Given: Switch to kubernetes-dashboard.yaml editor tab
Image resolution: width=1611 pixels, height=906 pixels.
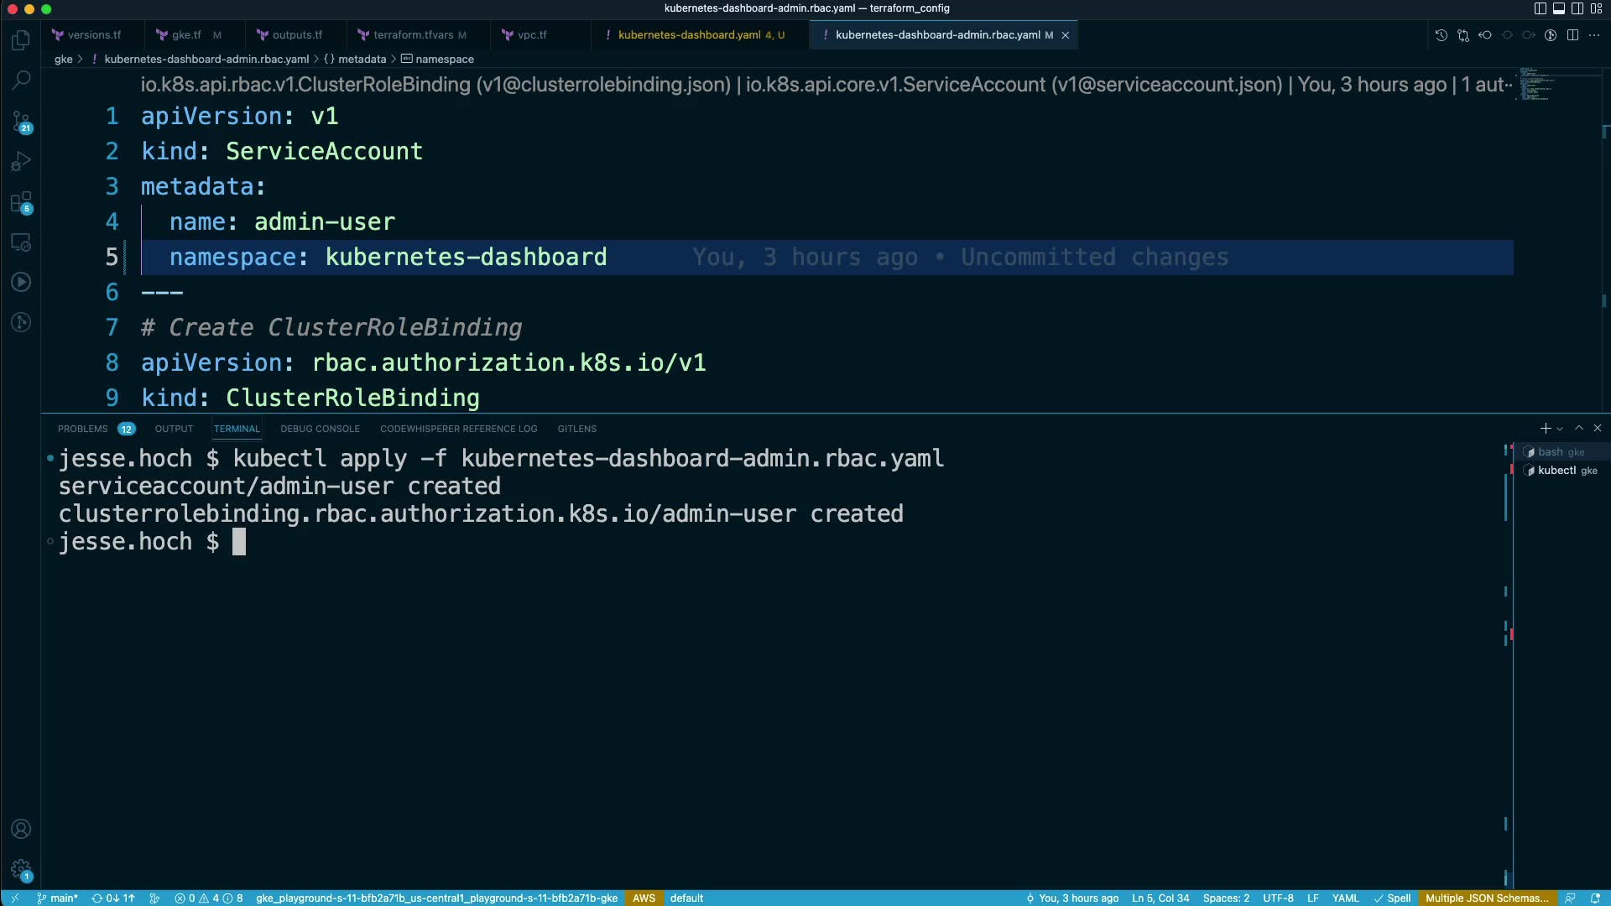Looking at the screenshot, I should tap(689, 35).
